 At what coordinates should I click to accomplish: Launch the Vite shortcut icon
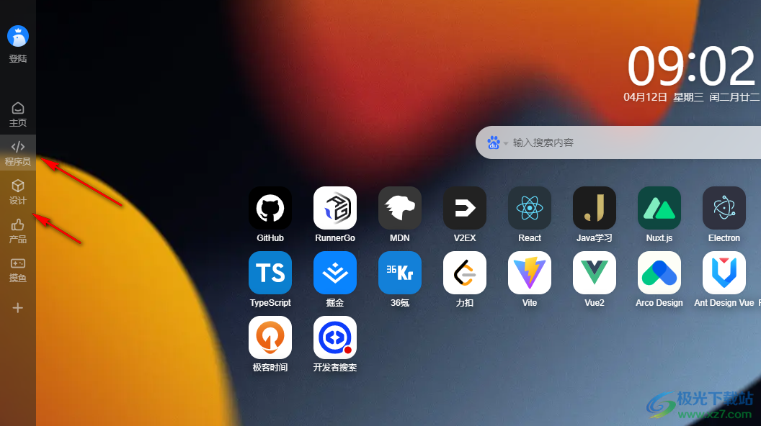point(530,273)
